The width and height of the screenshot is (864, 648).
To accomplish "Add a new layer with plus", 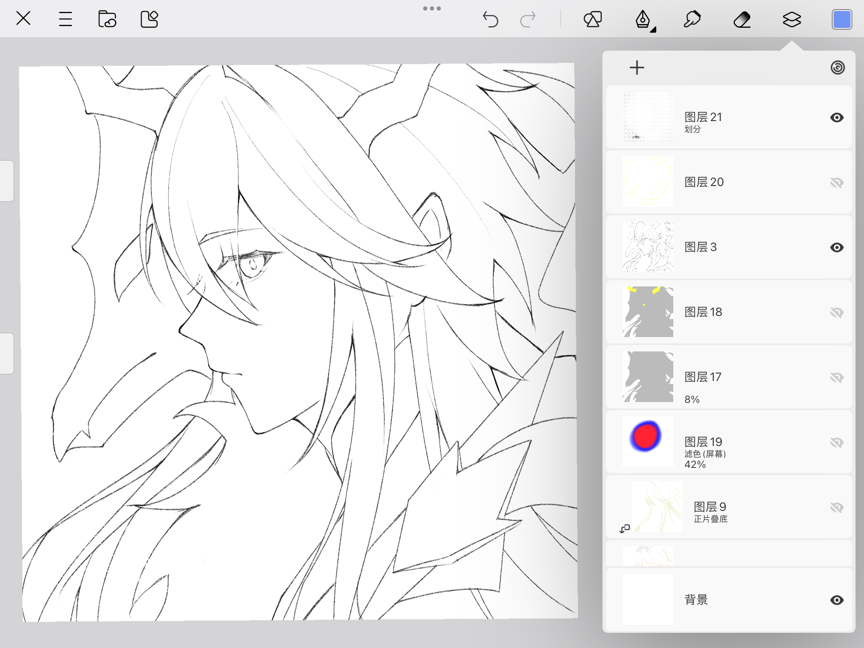I will click(x=637, y=67).
